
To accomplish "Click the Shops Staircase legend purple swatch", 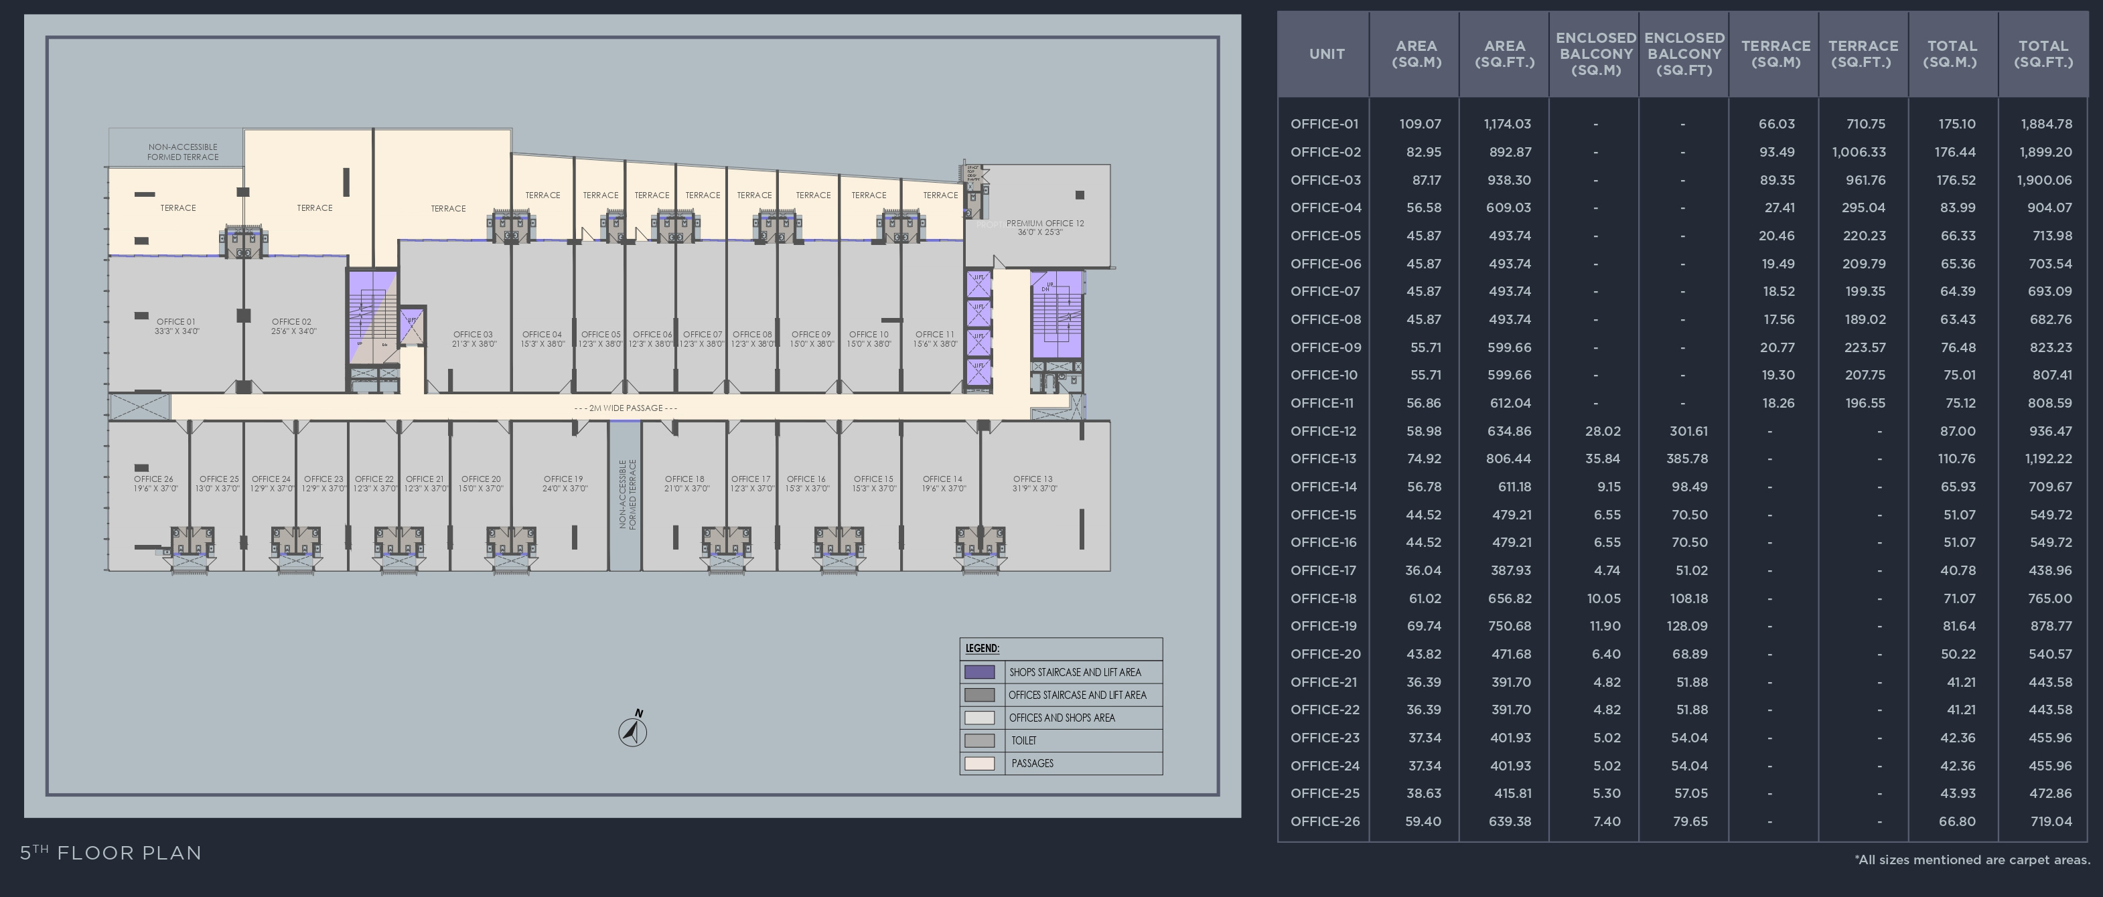I will pyautogui.click(x=979, y=671).
